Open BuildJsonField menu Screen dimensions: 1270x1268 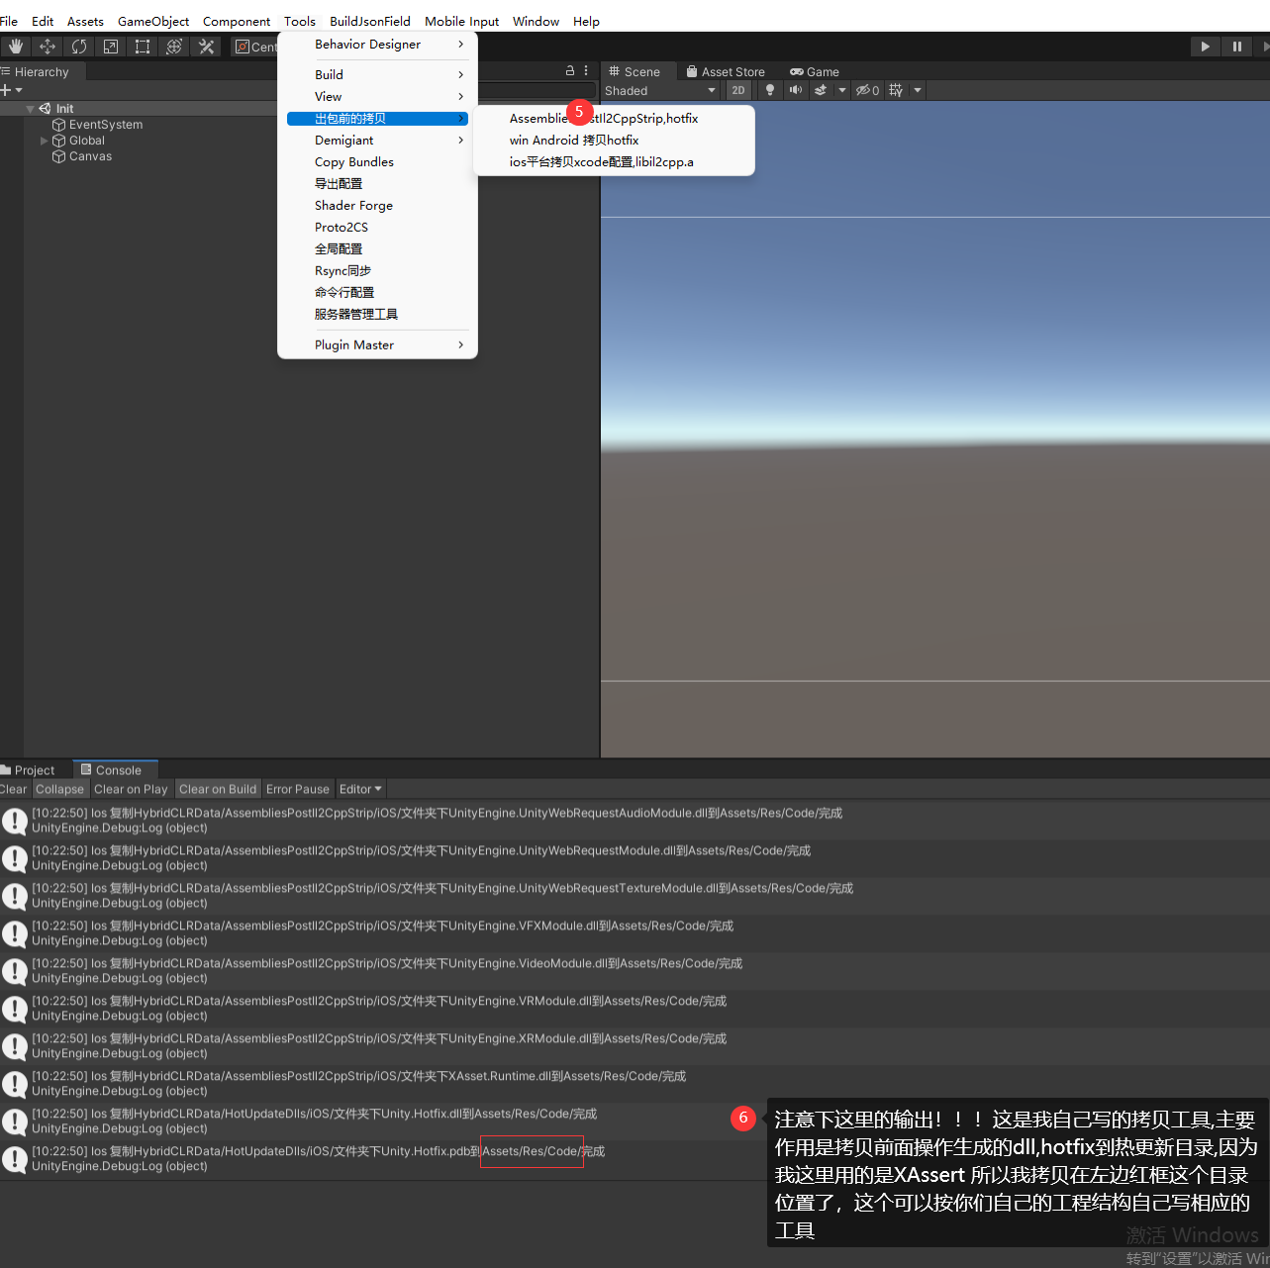pos(370,21)
